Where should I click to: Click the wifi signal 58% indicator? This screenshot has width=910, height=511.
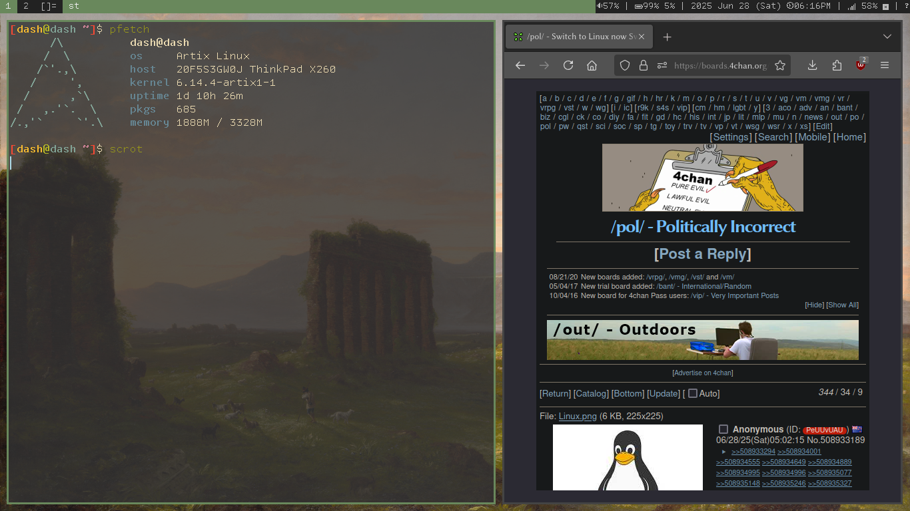click(862, 6)
